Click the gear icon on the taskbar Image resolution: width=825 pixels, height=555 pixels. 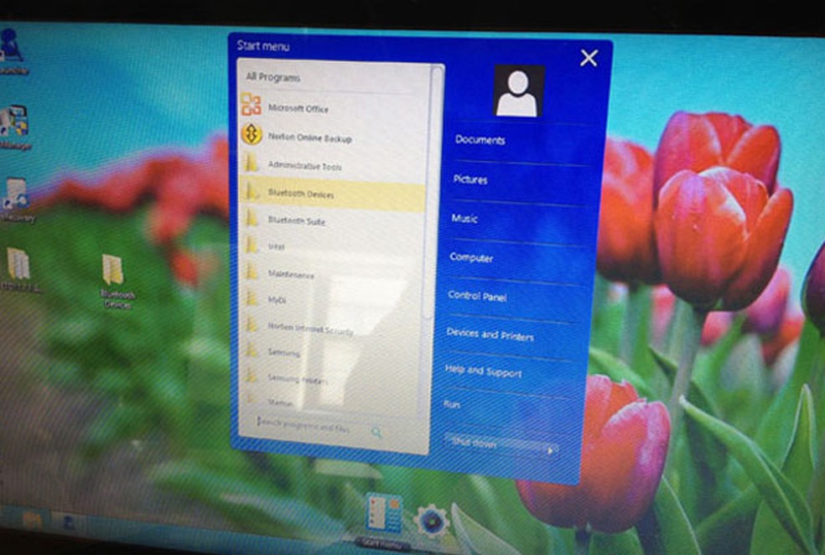(430, 521)
